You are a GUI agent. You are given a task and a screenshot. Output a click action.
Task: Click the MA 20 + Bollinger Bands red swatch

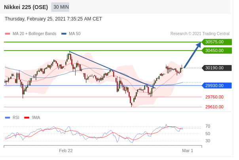pos(8,34)
